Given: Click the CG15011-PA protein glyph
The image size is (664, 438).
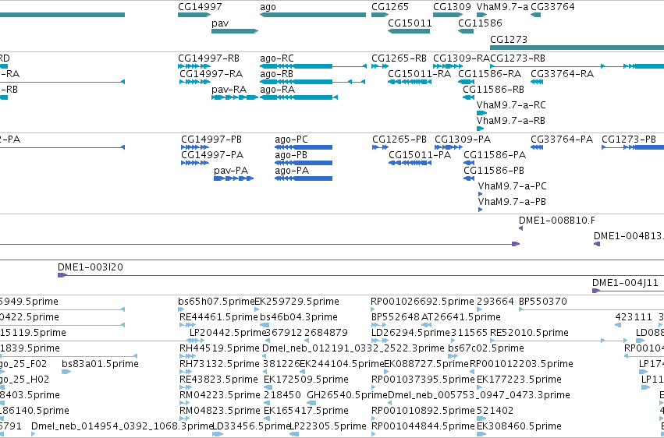Looking at the screenshot, I should 410,163.
